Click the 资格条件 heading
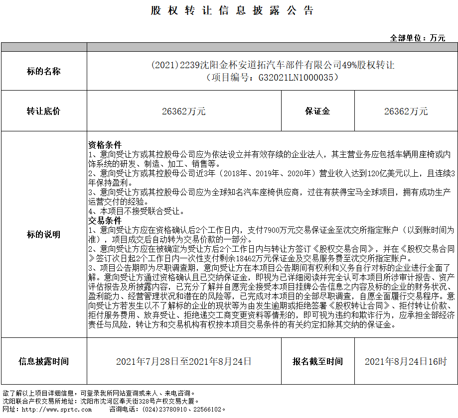Viewport: 458px width, 418px height. coord(105,145)
